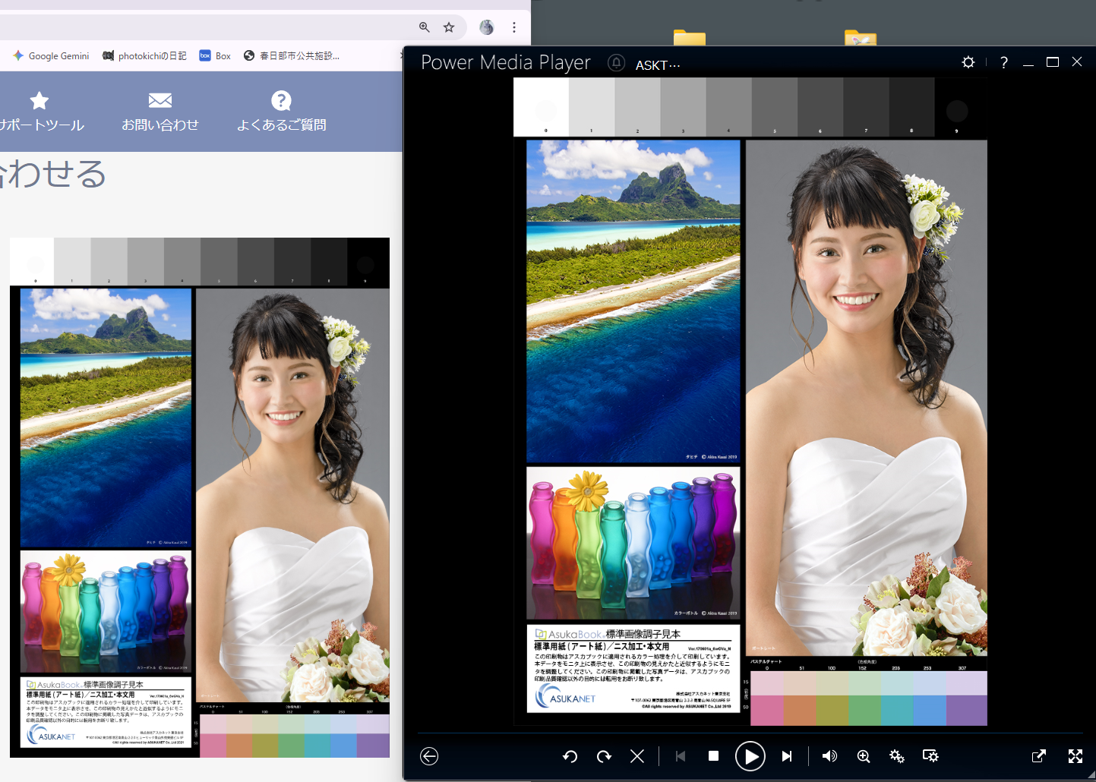Screen dimensions: 1096x782
Task: Open Power Media Player settings gear
Action: 968,62
